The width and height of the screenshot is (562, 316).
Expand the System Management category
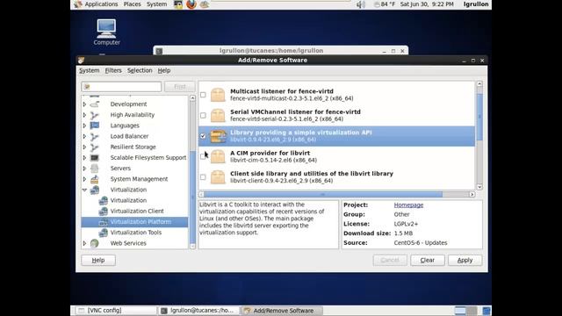tap(84, 179)
